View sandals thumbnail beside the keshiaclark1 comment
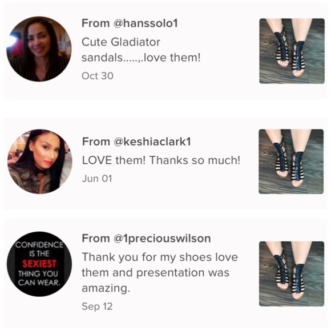Screen dimensions: 331x331 pos(291,162)
